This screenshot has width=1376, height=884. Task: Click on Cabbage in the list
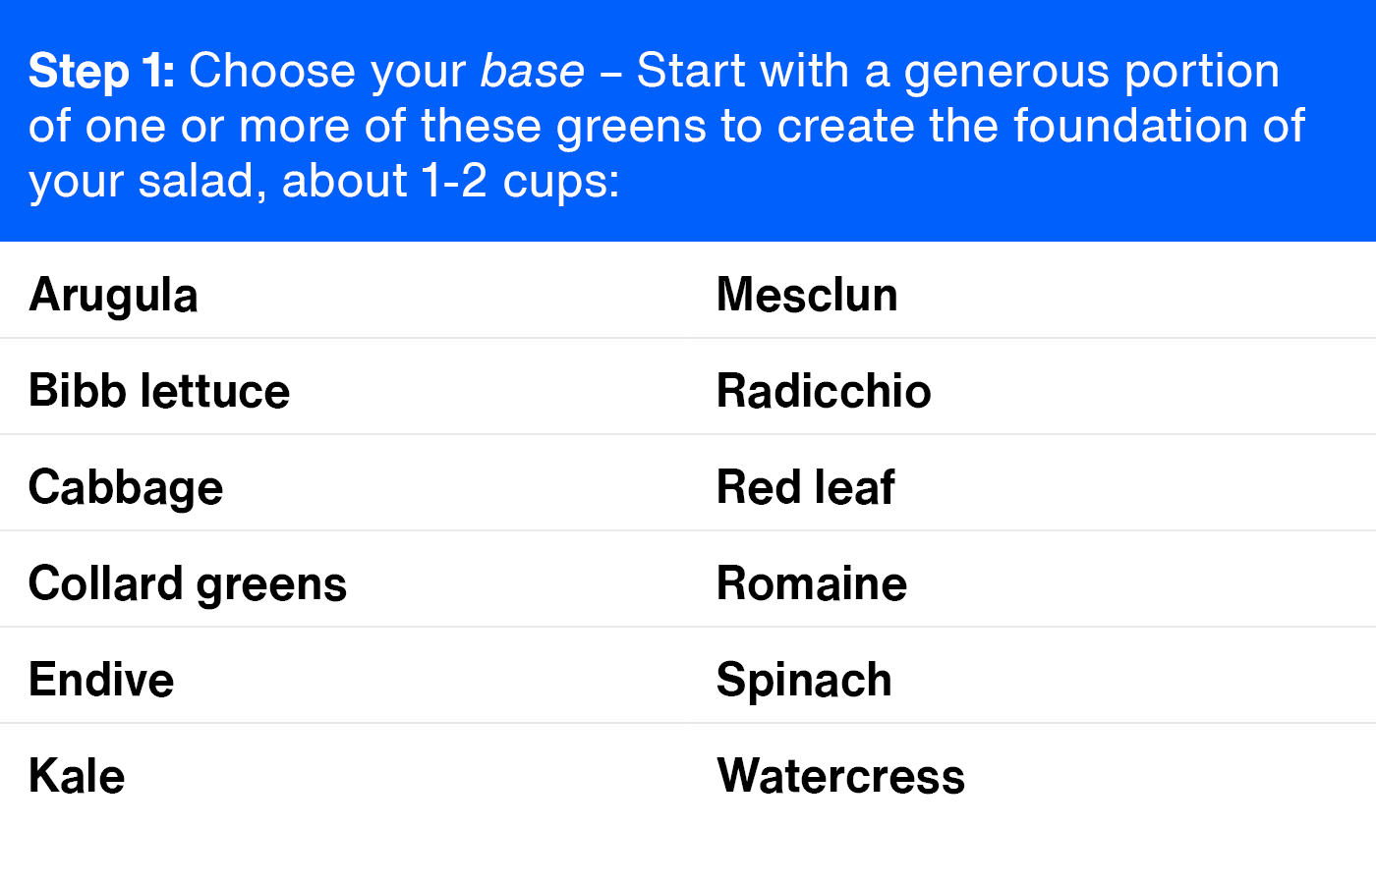coord(126,487)
